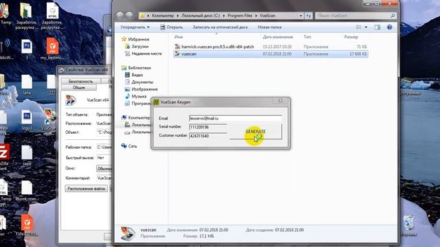Screen dimensions: 440x247
Task: Open Недавние места in navigation pane
Action: [x=146, y=54]
